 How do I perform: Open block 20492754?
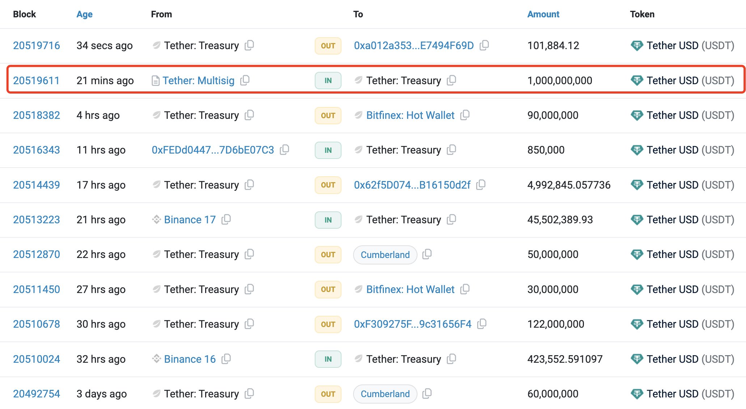point(37,394)
